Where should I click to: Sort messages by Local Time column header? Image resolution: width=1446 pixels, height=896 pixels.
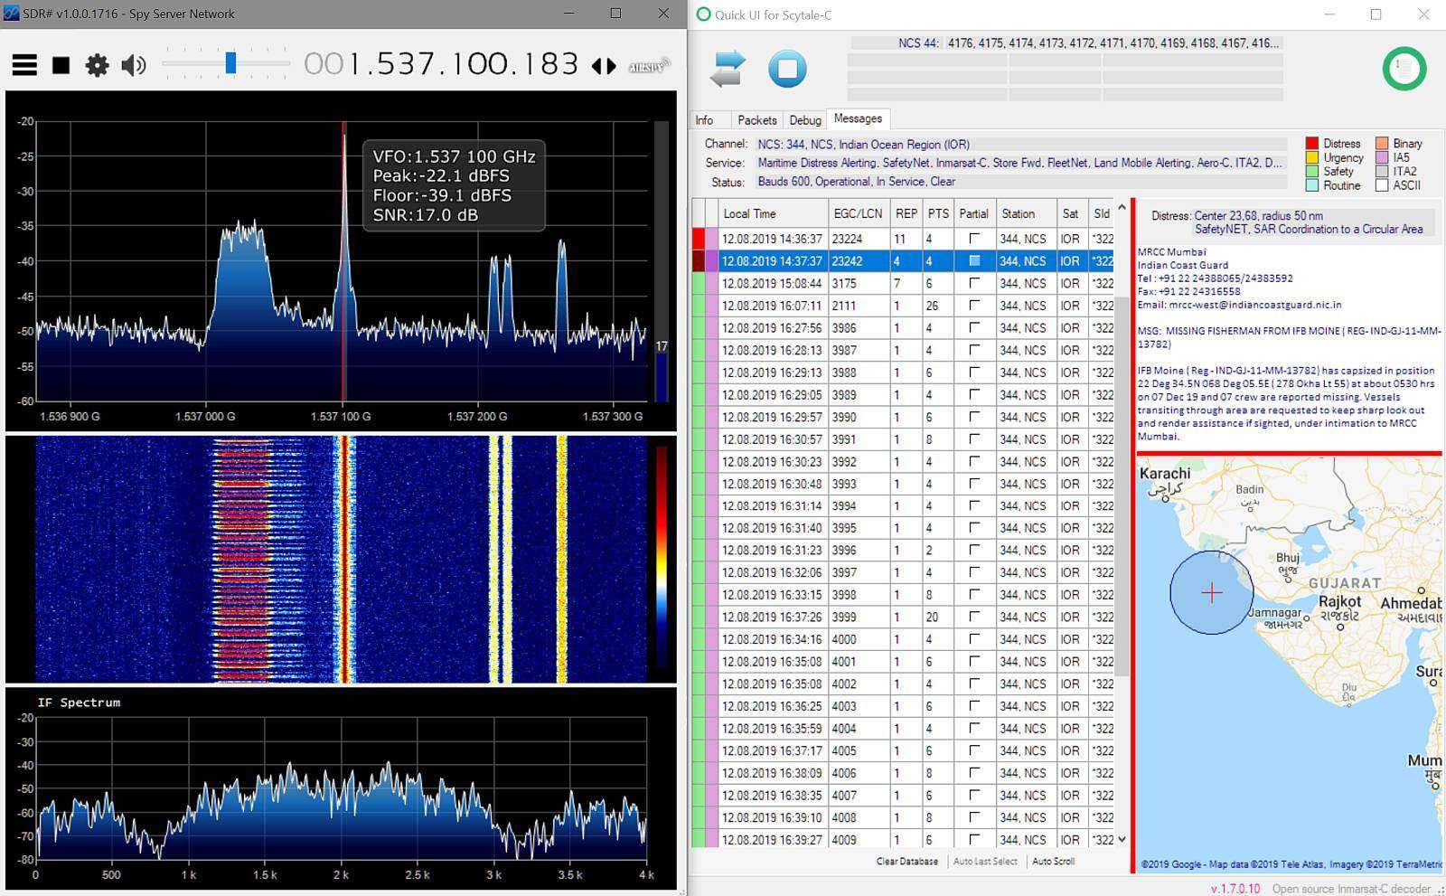tap(749, 214)
